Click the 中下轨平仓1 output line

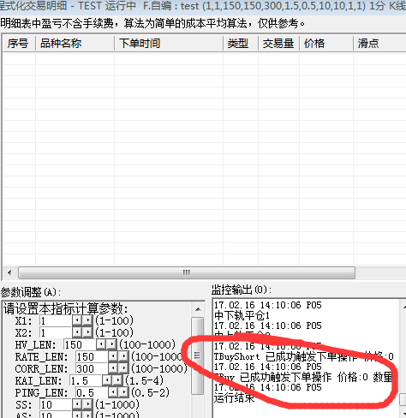point(242,315)
